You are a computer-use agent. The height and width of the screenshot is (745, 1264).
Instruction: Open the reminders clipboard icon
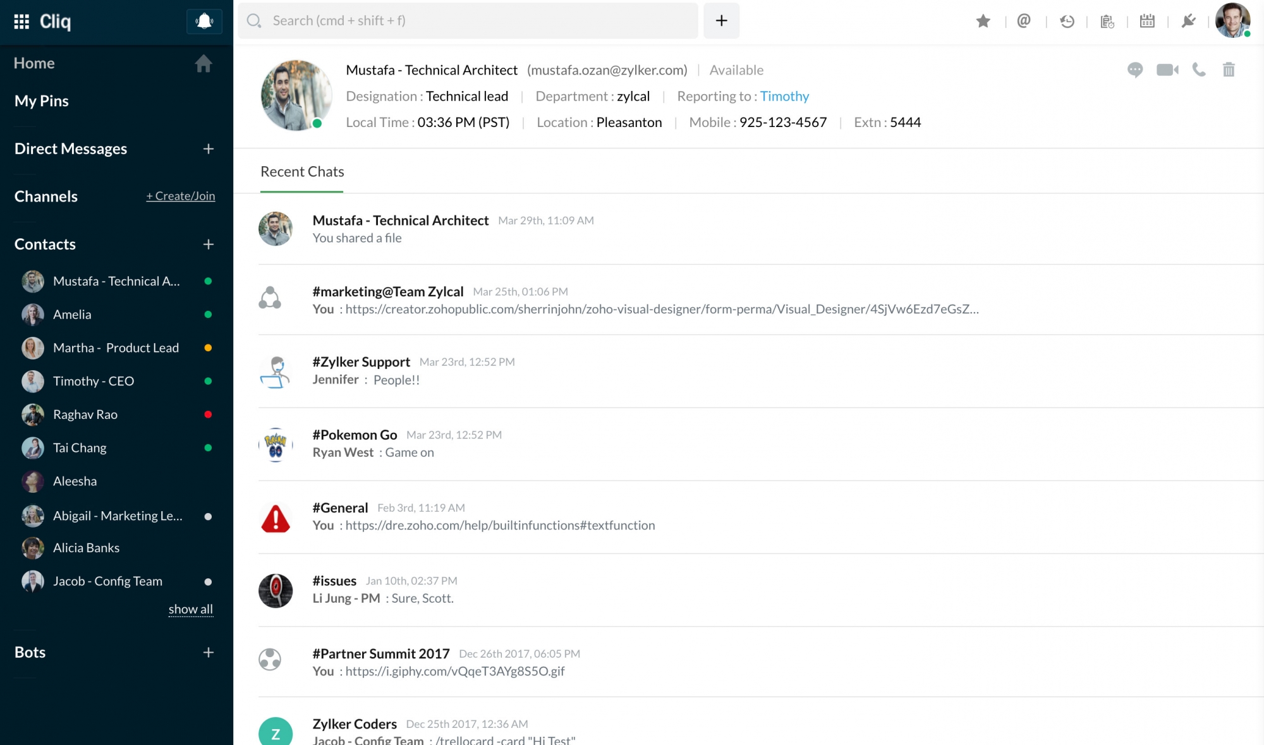(x=1107, y=21)
